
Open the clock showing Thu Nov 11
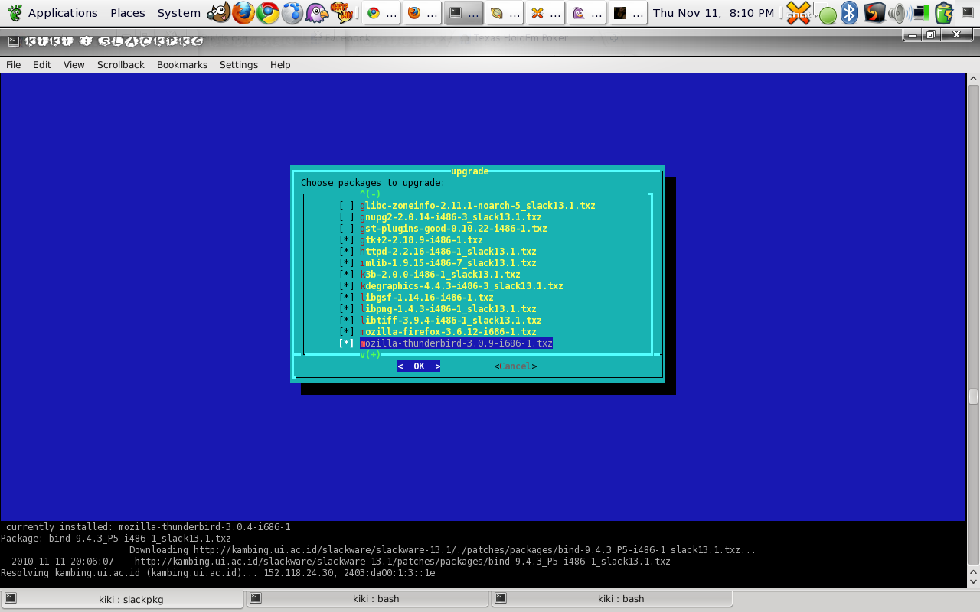coord(714,13)
